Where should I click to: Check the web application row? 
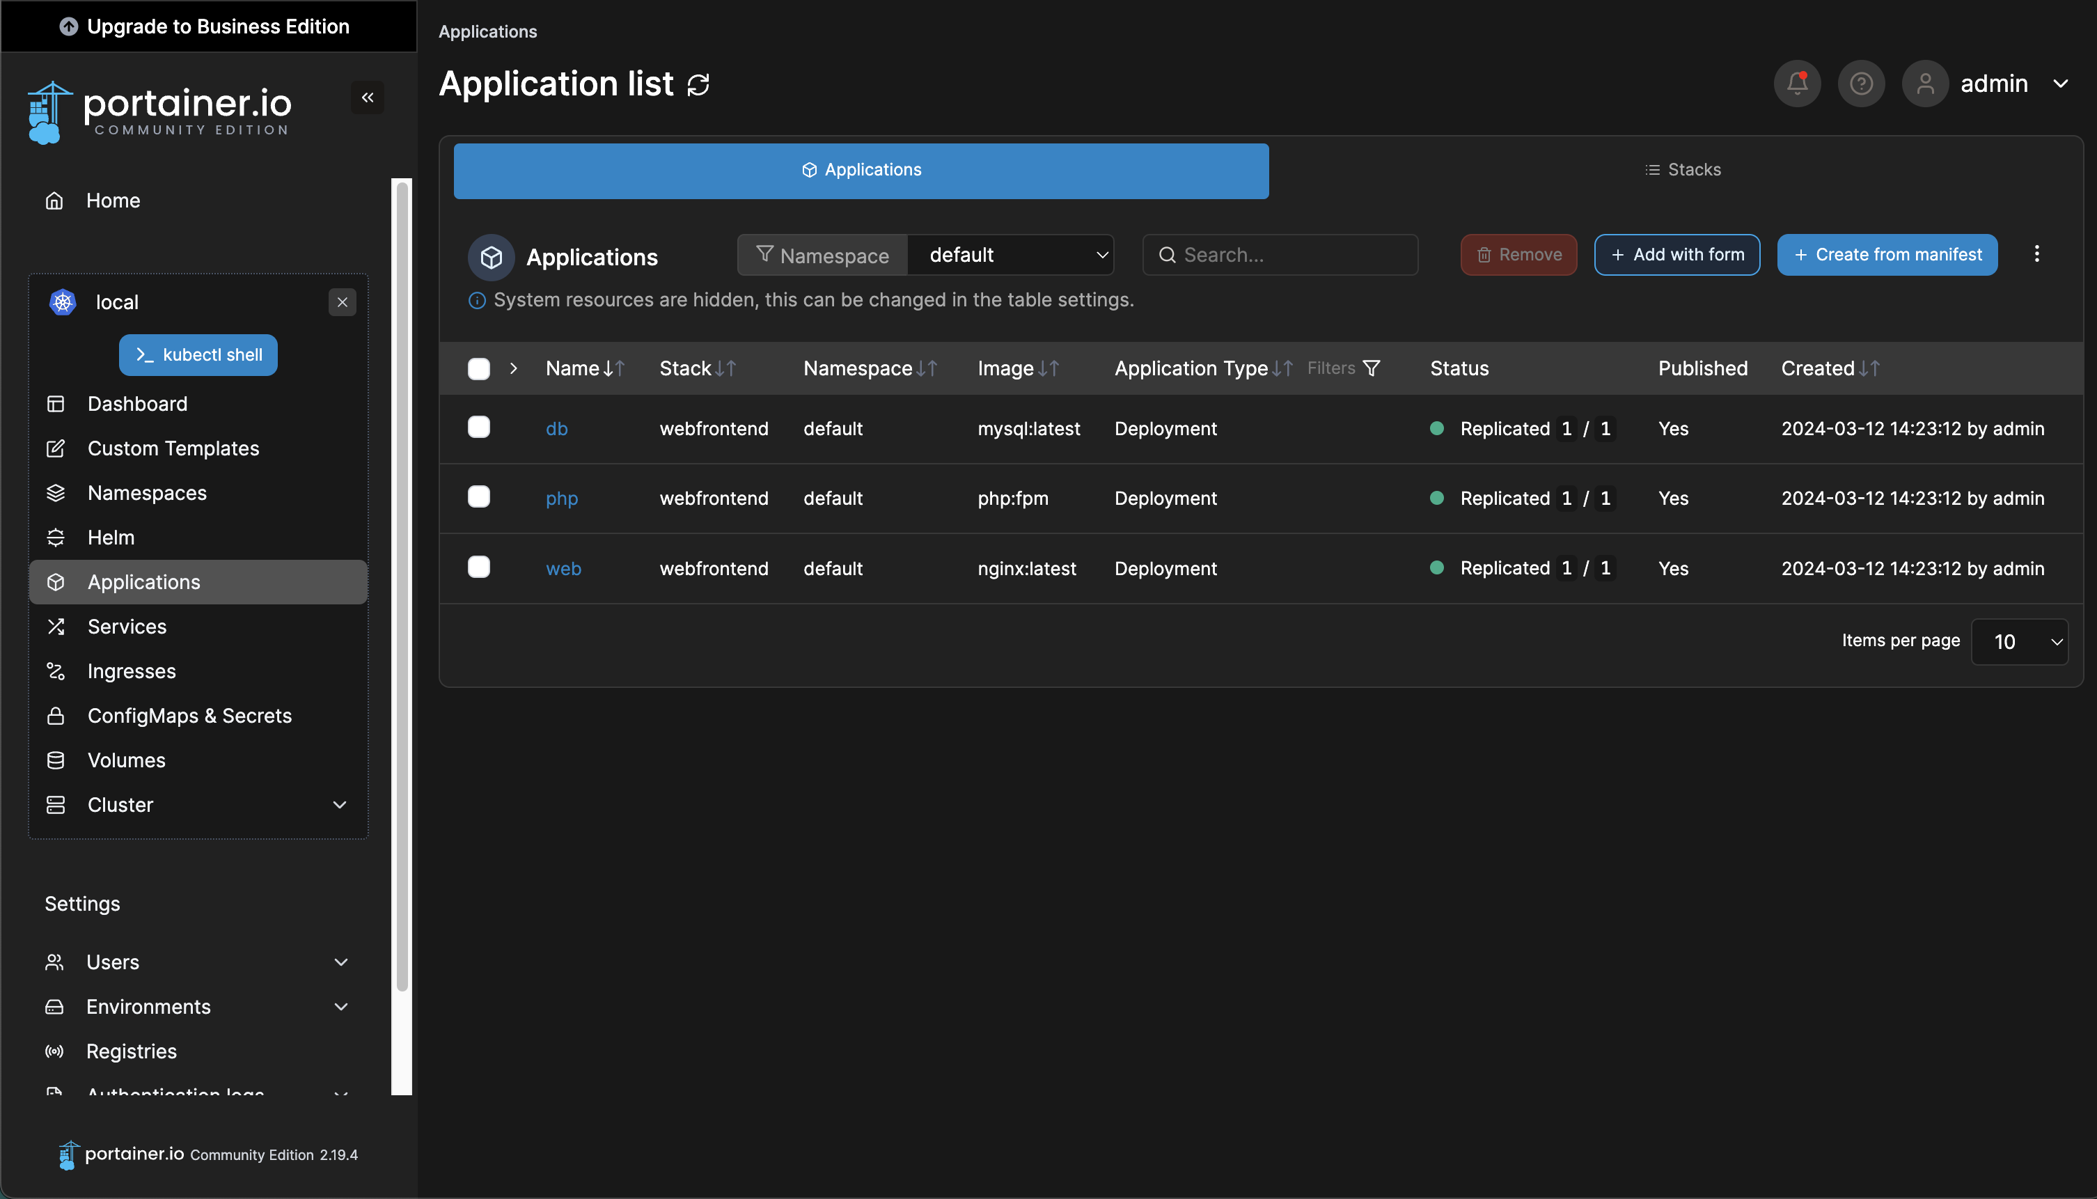coord(478,567)
